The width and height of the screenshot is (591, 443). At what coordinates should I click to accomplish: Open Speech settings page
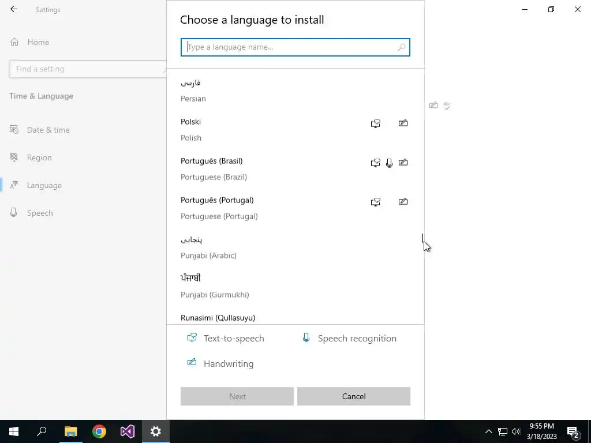[40, 213]
